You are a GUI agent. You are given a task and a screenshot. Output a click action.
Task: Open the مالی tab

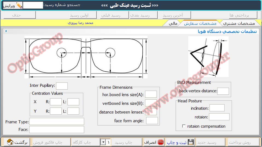click(x=173, y=23)
